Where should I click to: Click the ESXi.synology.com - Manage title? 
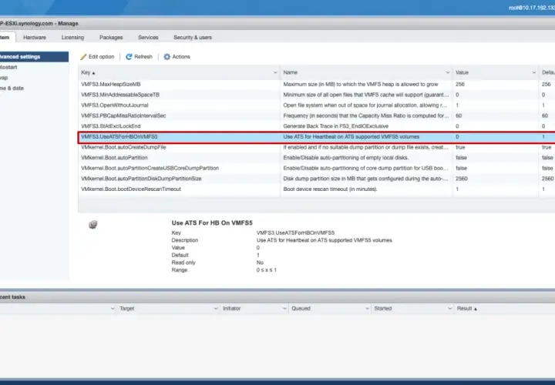pyautogui.click(x=39, y=24)
